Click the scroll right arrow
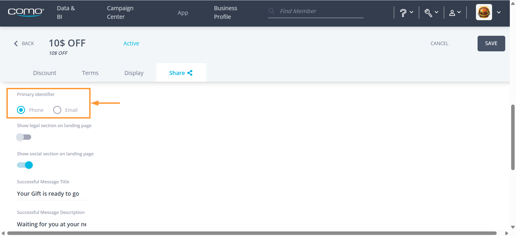516x236 pixels. tap(507, 233)
